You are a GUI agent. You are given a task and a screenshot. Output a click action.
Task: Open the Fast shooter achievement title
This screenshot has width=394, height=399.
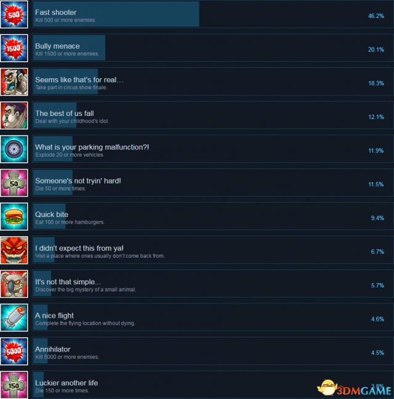pos(55,12)
